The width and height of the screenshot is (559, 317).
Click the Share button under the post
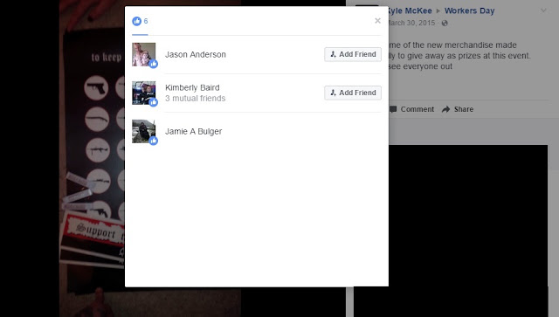(x=458, y=109)
